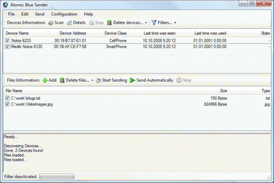The image size is (274, 183).
Task: Click the 'Done, 2 Devices found' log line
Action: (23, 150)
